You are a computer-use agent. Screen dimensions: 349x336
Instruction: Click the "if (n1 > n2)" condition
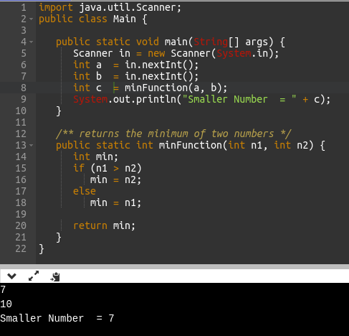107,168
